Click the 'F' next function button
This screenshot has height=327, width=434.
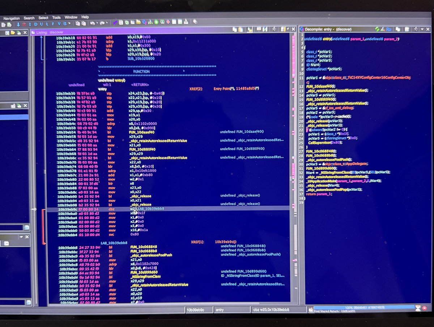pyautogui.click(x=53, y=24)
